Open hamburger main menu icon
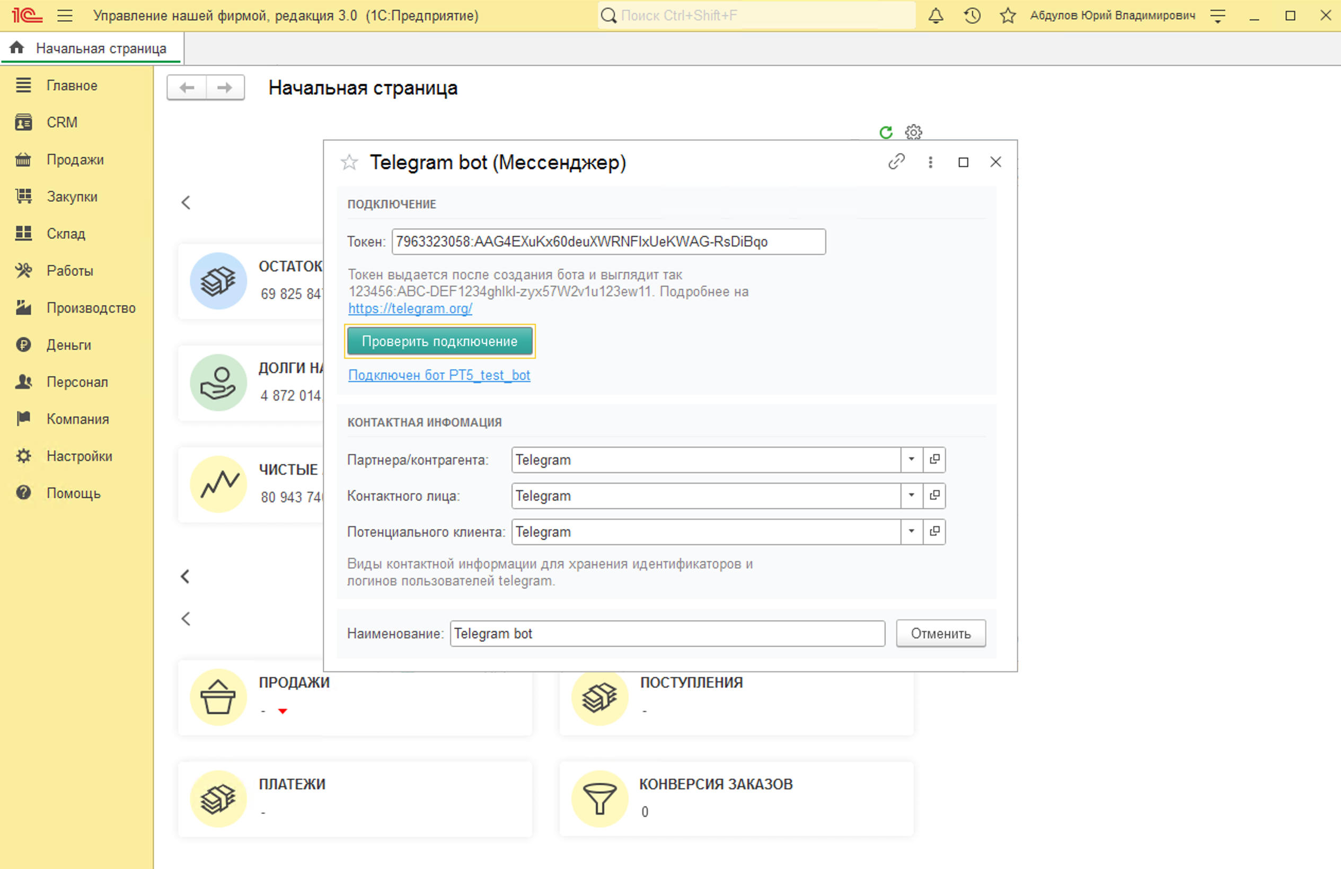Viewport: 1341px width, 869px height. 65,16
